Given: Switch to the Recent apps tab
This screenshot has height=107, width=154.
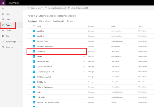Looking at the screenshot, I should [32, 21].
